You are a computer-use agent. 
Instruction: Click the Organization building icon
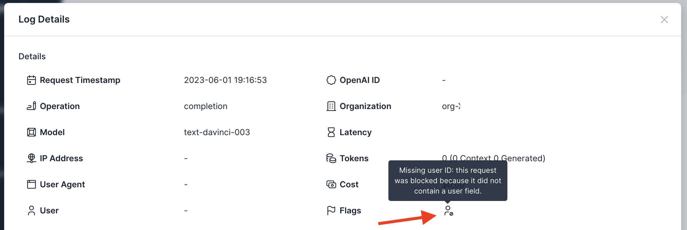(331, 106)
